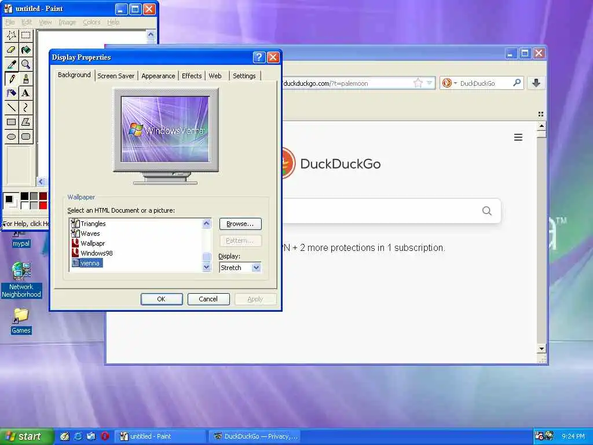Pick the dark red swatch in Paint palette
The height and width of the screenshot is (445, 593).
43,196
